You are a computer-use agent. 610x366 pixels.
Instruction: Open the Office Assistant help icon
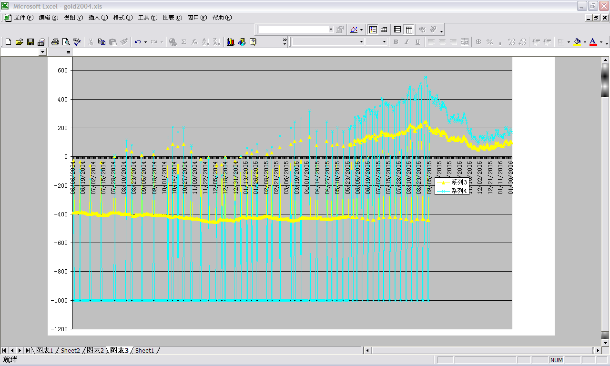(253, 42)
